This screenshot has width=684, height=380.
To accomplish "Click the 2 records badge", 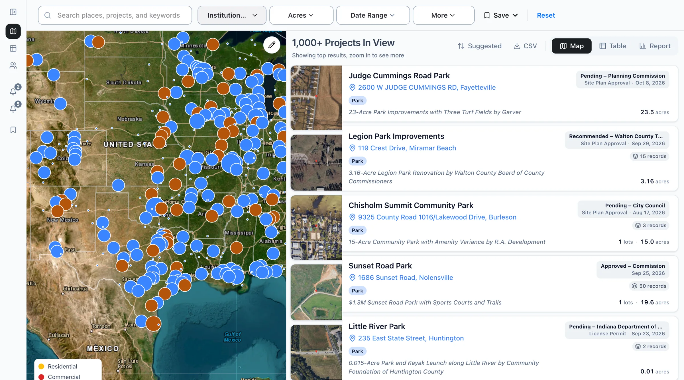I will [x=651, y=347].
